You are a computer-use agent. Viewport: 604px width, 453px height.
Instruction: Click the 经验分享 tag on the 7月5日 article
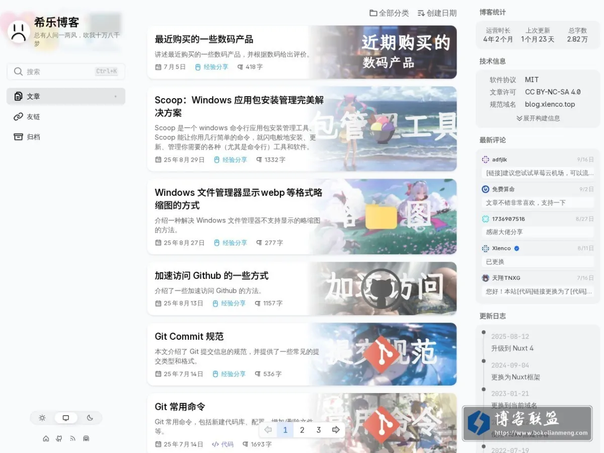point(211,66)
